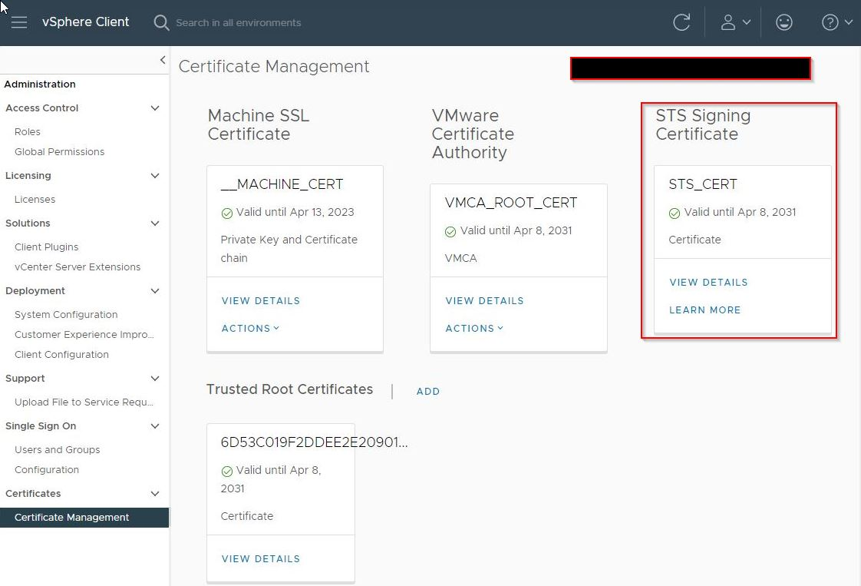Click the green valid check on VMCA_ROOT_CERT
Image resolution: width=861 pixels, height=586 pixels.
[x=450, y=232]
